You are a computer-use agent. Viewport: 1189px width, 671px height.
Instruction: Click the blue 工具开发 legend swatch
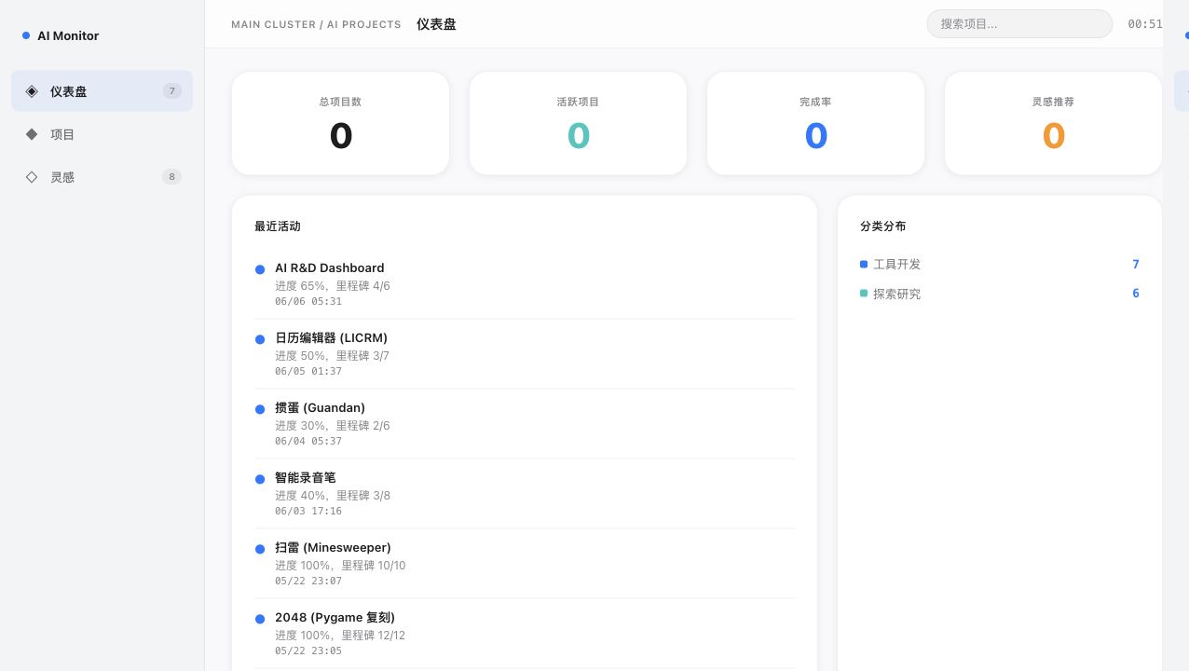(864, 264)
